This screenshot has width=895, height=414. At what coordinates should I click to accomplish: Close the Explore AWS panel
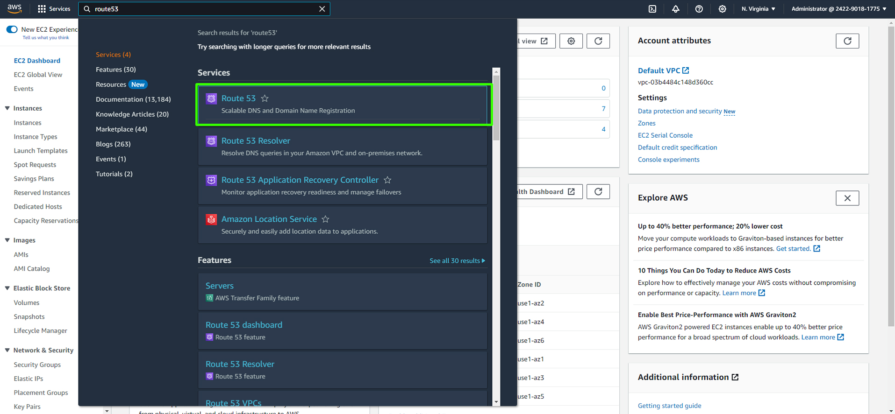[x=847, y=198]
